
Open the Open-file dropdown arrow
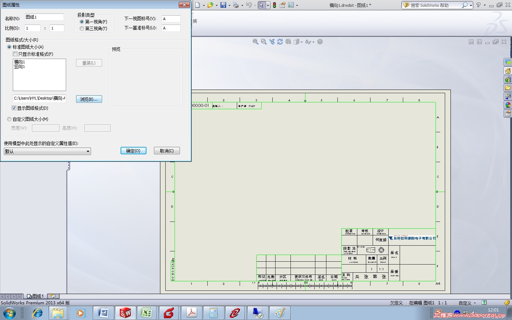click(x=217, y=5)
